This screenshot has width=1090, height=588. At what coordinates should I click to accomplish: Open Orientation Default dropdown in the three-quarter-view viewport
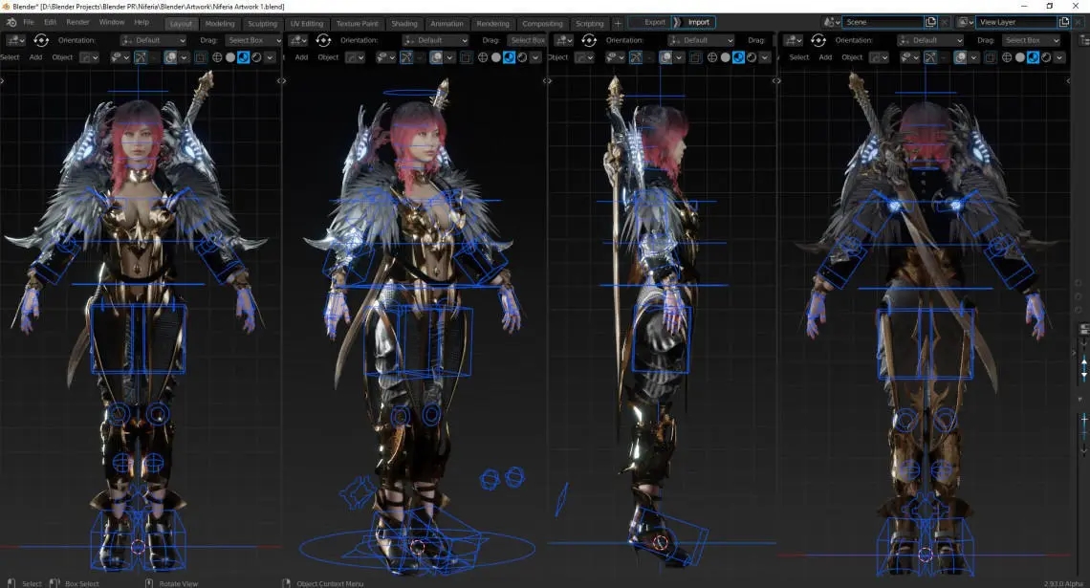[x=435, y=40]
